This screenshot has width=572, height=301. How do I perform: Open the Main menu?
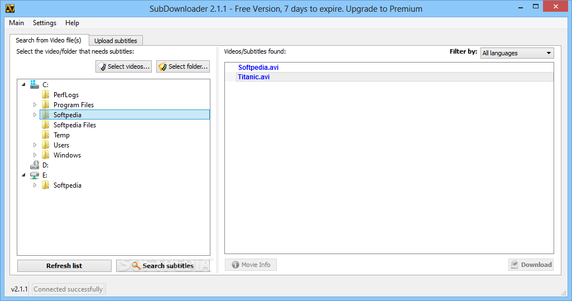point(16,23)
